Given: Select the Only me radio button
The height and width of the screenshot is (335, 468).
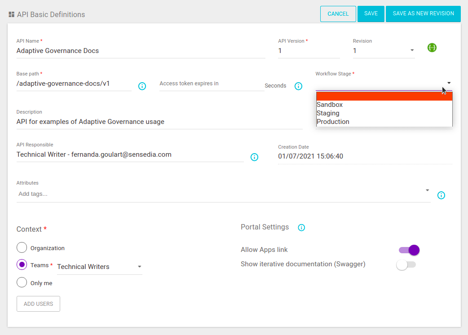Looking at the screenshot, I should click(x=22, y=282).
